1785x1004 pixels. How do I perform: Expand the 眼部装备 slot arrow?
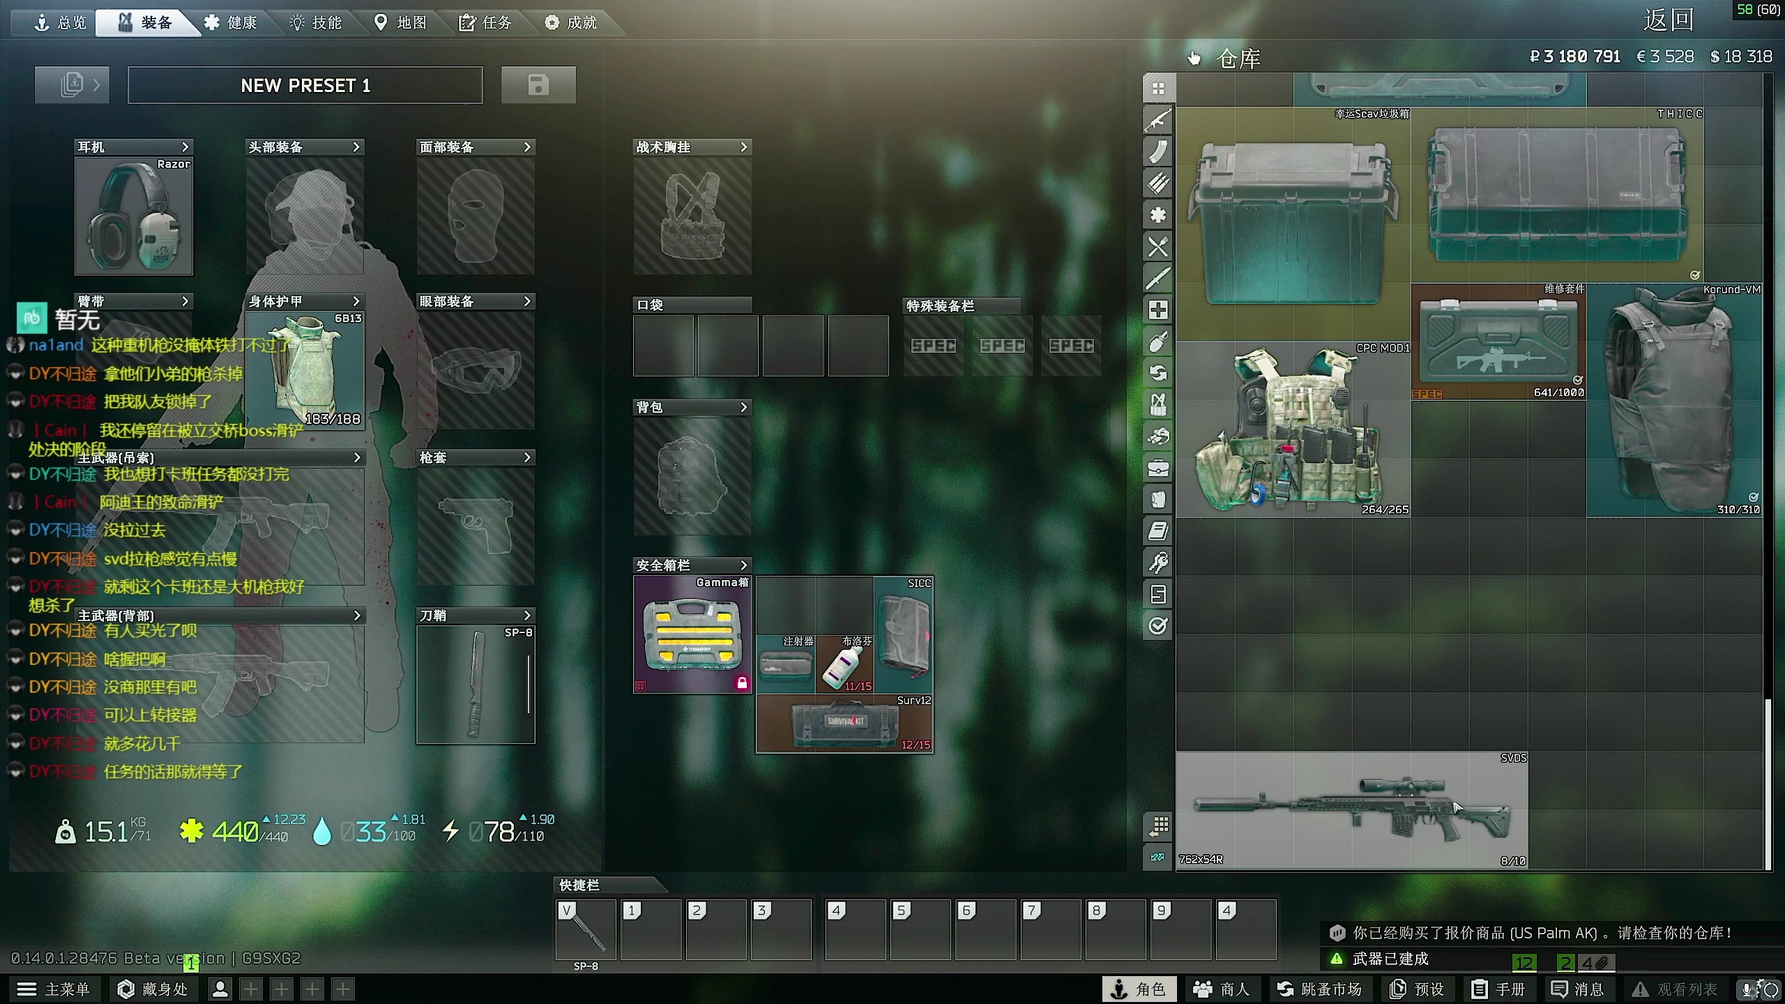pyautogui.click(x=527, y=301)
